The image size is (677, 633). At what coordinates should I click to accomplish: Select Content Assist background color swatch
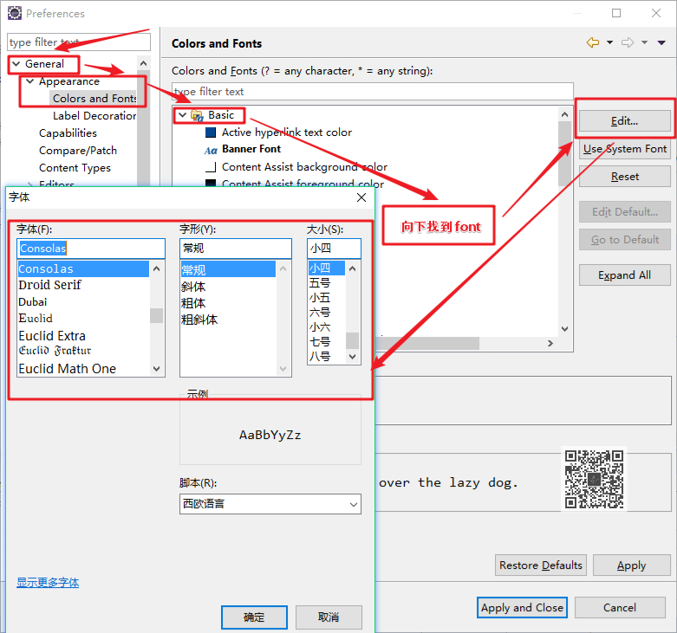click(211, 166)
